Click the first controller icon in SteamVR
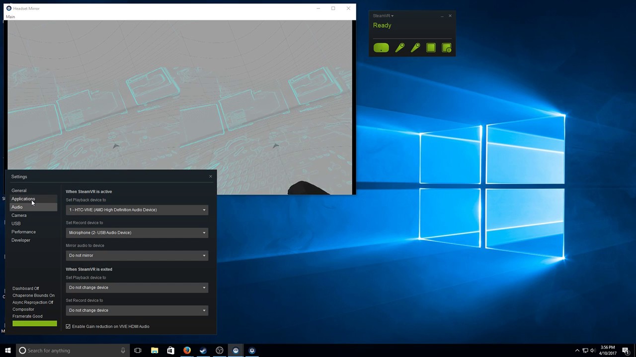Image resolution: width=636 pixels, height=357 pixels. (400, 48)
